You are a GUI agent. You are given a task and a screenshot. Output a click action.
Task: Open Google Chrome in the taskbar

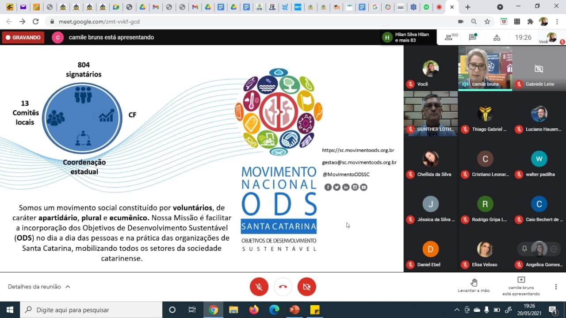[214, 310]
